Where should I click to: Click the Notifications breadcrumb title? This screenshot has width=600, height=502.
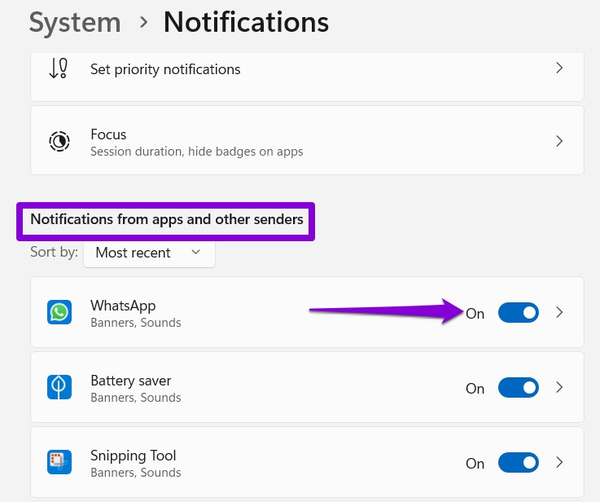(246, 22)
